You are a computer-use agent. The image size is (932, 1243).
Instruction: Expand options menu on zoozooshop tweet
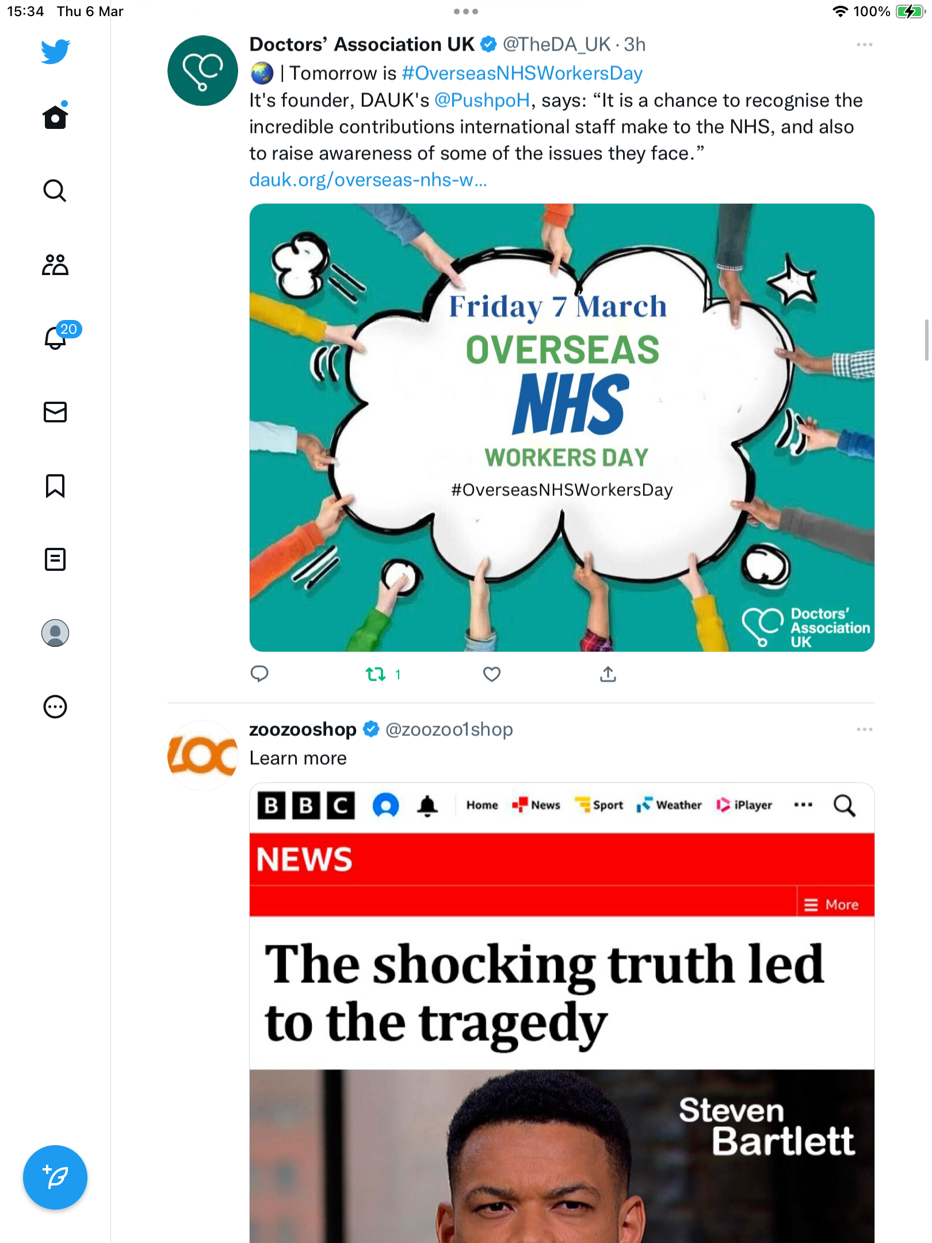point(864,729)
